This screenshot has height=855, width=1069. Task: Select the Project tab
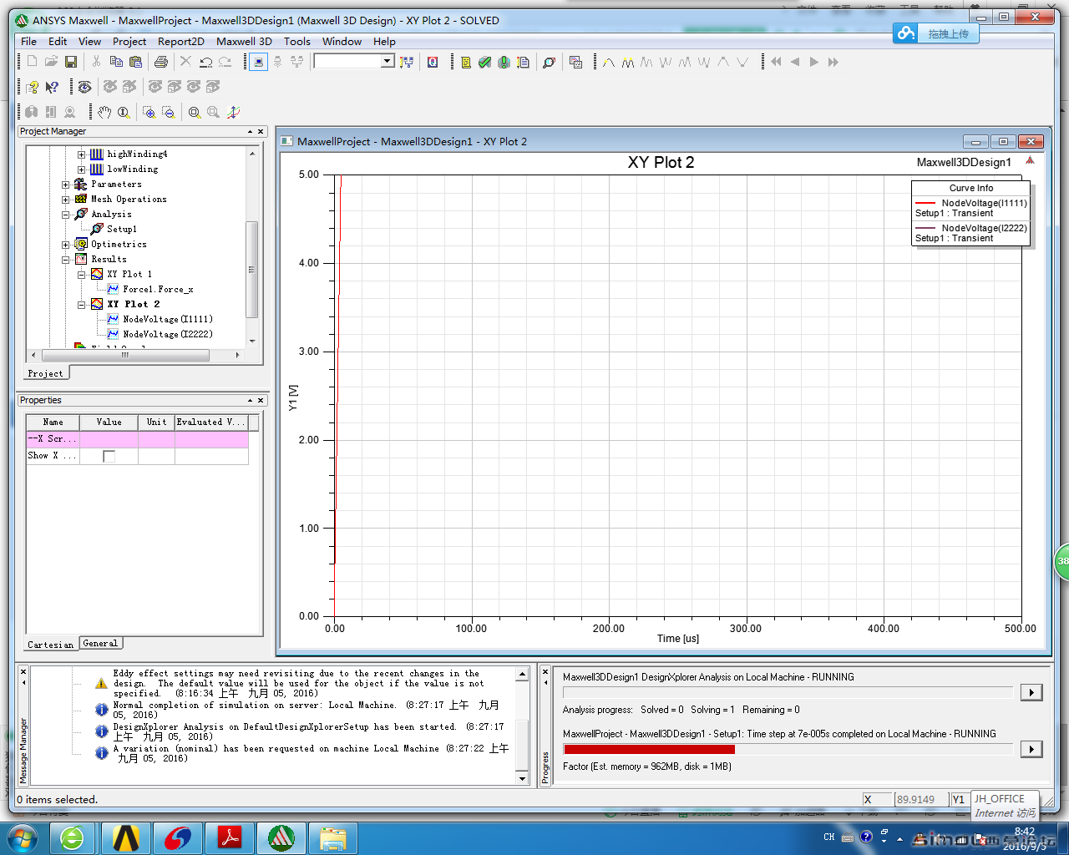[45, 373]
